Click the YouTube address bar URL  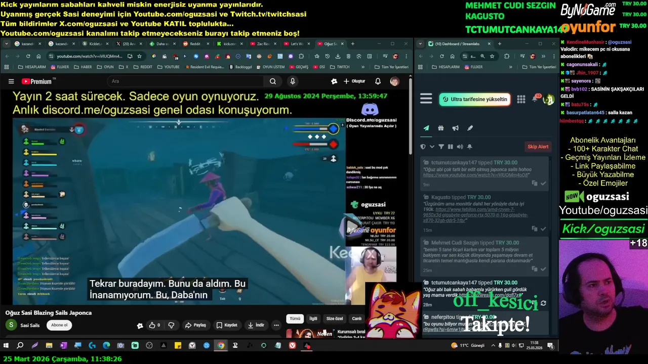[x=89, y=56]
